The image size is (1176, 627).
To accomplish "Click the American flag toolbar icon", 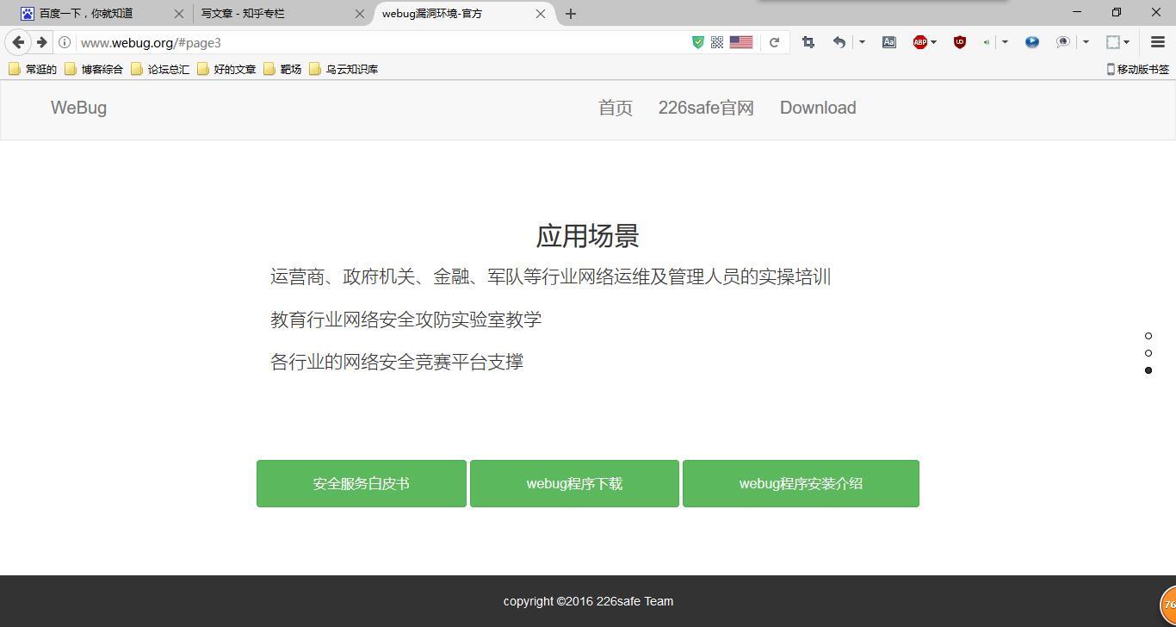I will [x=741, y=41].
